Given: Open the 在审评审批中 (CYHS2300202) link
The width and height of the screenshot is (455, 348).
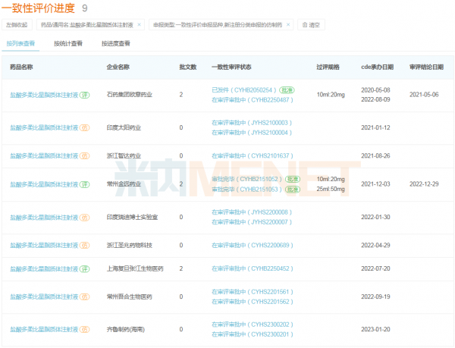Looking at the screenshot, I should [x=252, y=324].
